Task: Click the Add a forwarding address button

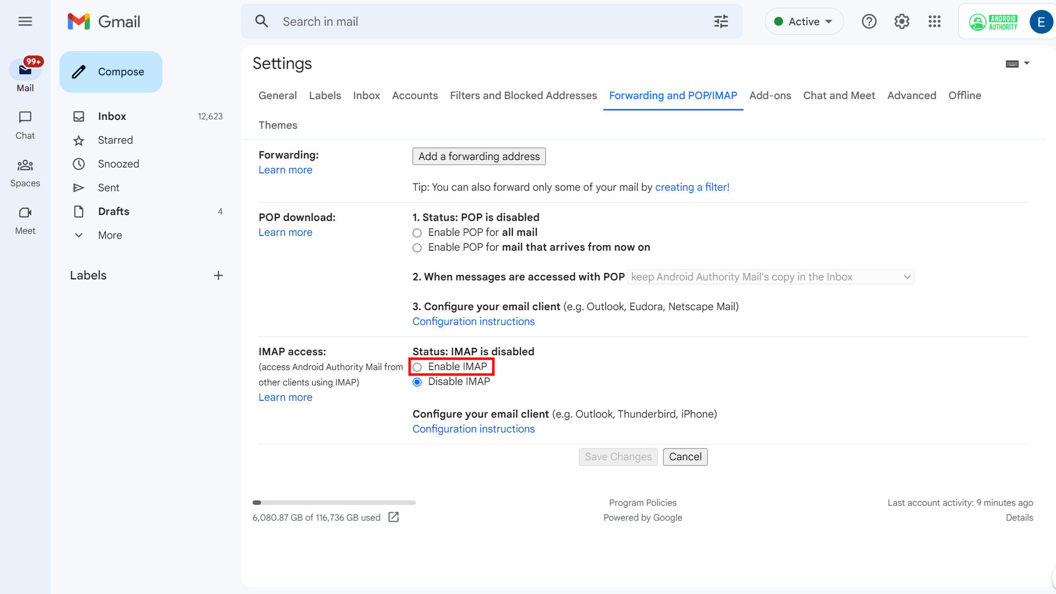Action: (x=479, y=156)
